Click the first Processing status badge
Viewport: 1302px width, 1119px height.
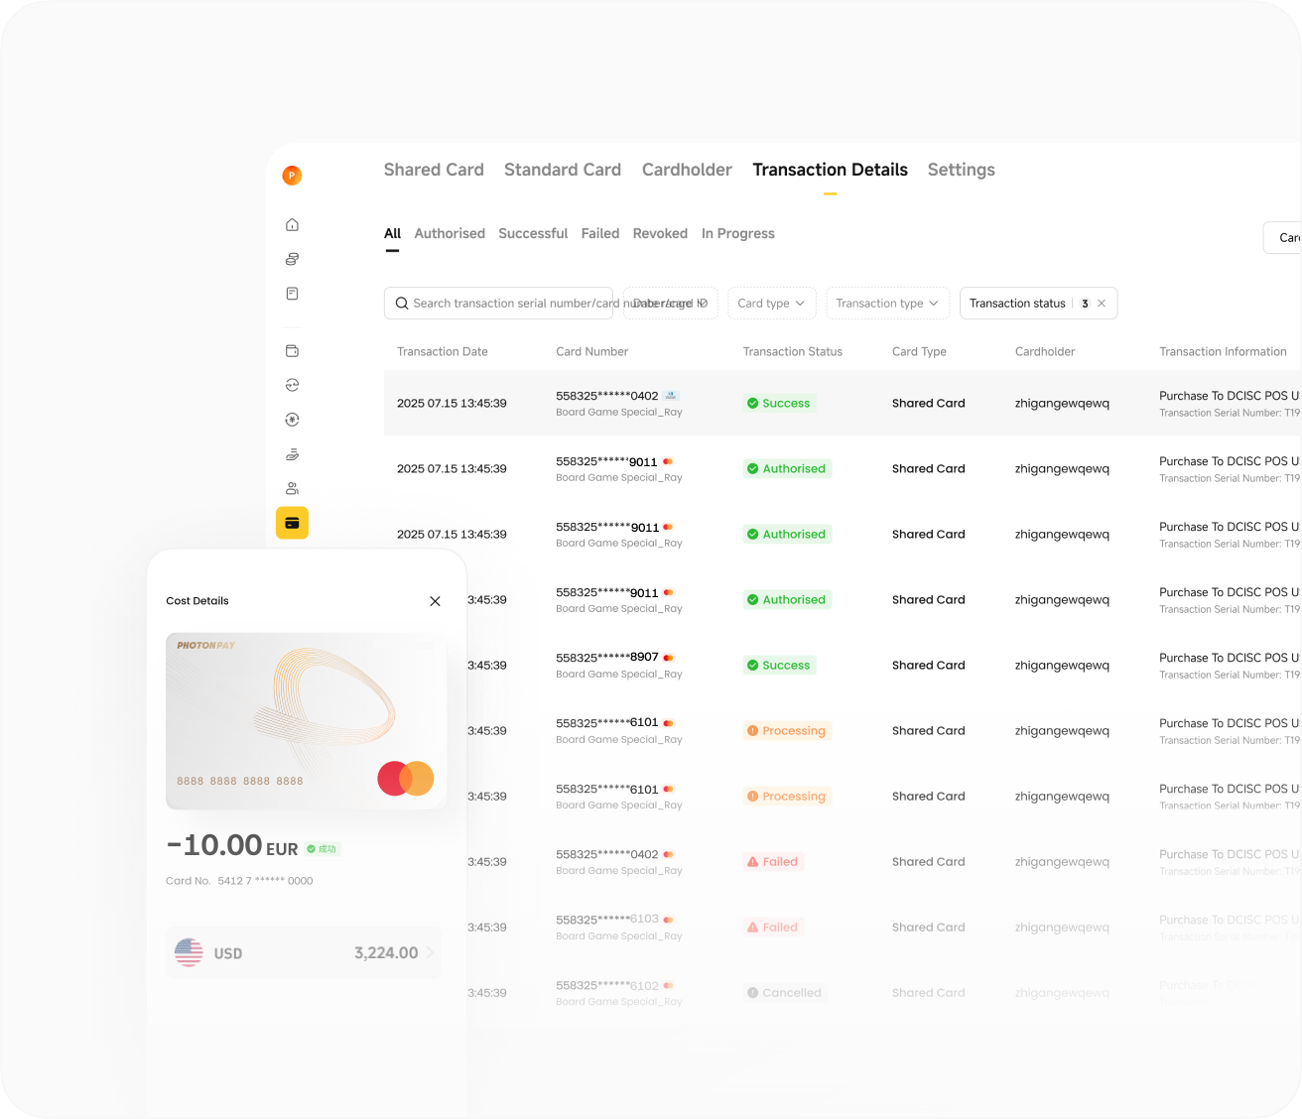point(787,731)
